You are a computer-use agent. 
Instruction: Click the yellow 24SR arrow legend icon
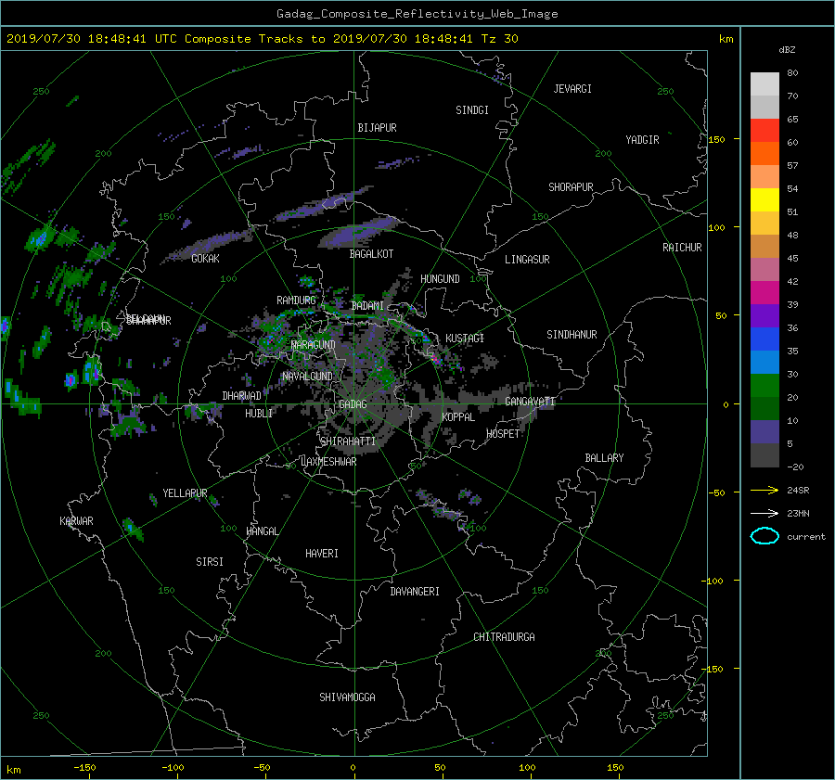click(764, 490)
